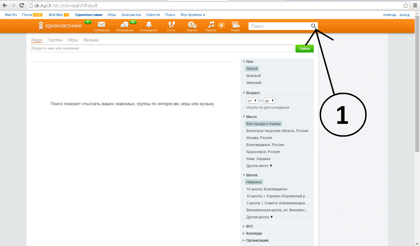The height and width of the screenshot is (246, 420).
Task: Click the browser forward arrow
Action: click(13, 5)
